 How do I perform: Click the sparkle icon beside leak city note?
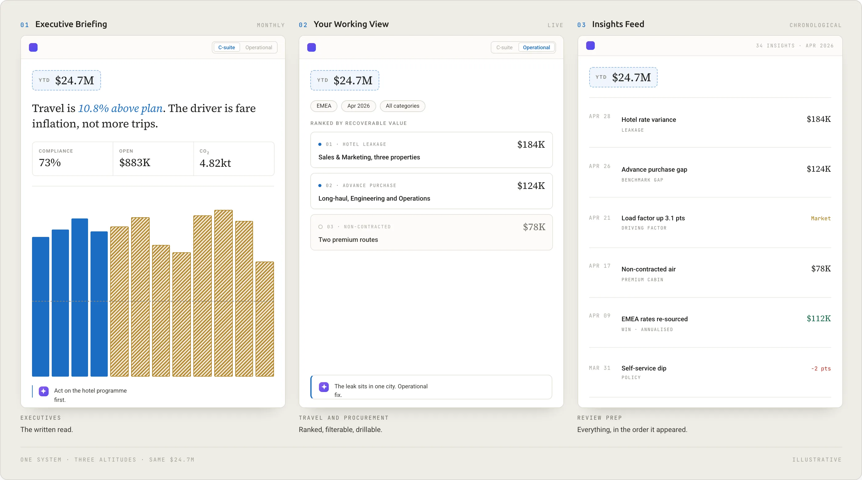324,387
